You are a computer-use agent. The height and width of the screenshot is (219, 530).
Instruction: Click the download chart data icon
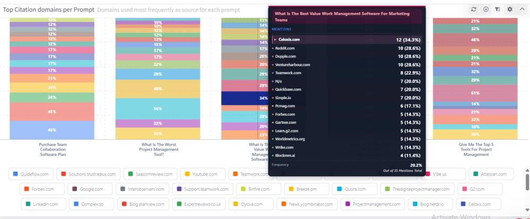486,10
